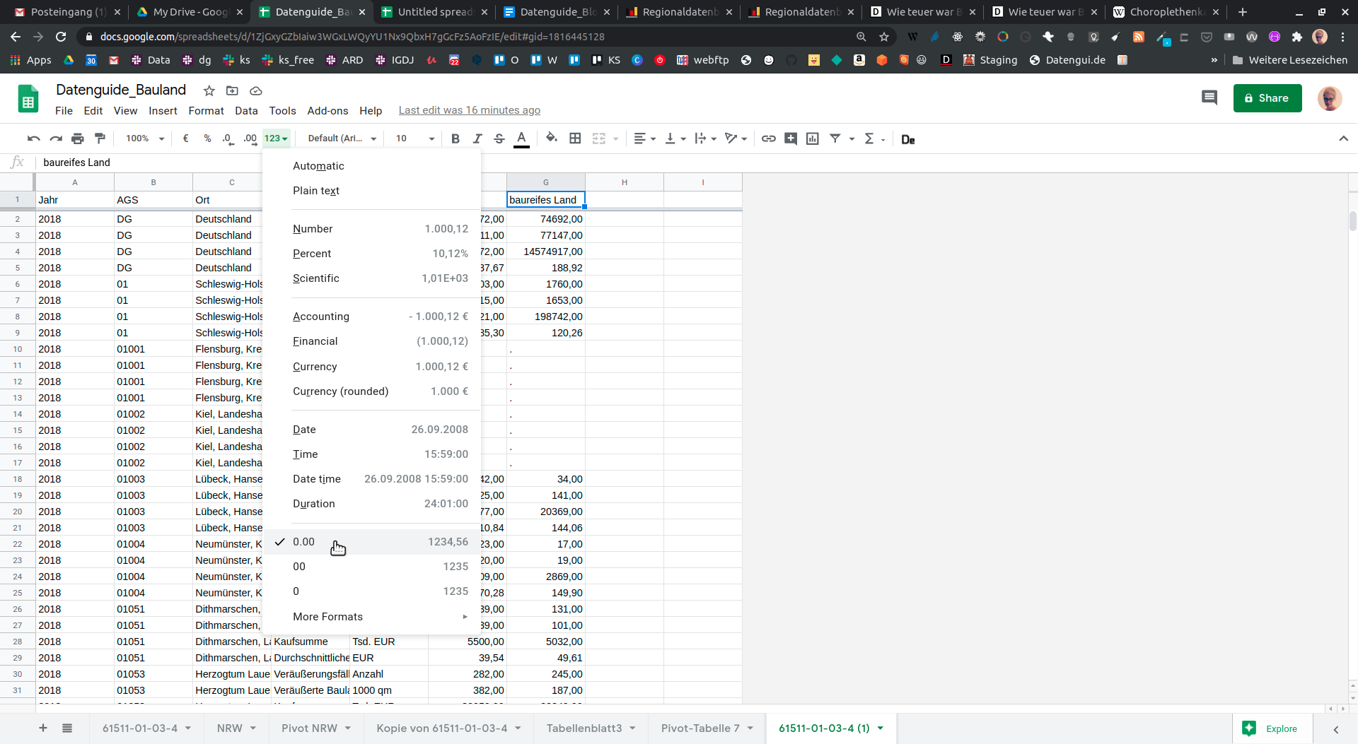Click the Insert link icon
Viewport: 1358px width, 744px height.
(x=768, y=139)
